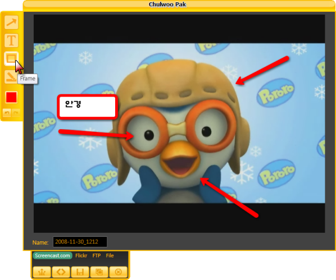The width and height of the screenshot is (336, 280).
Task: Get the embed code button
Action: (x=61, y=272)
